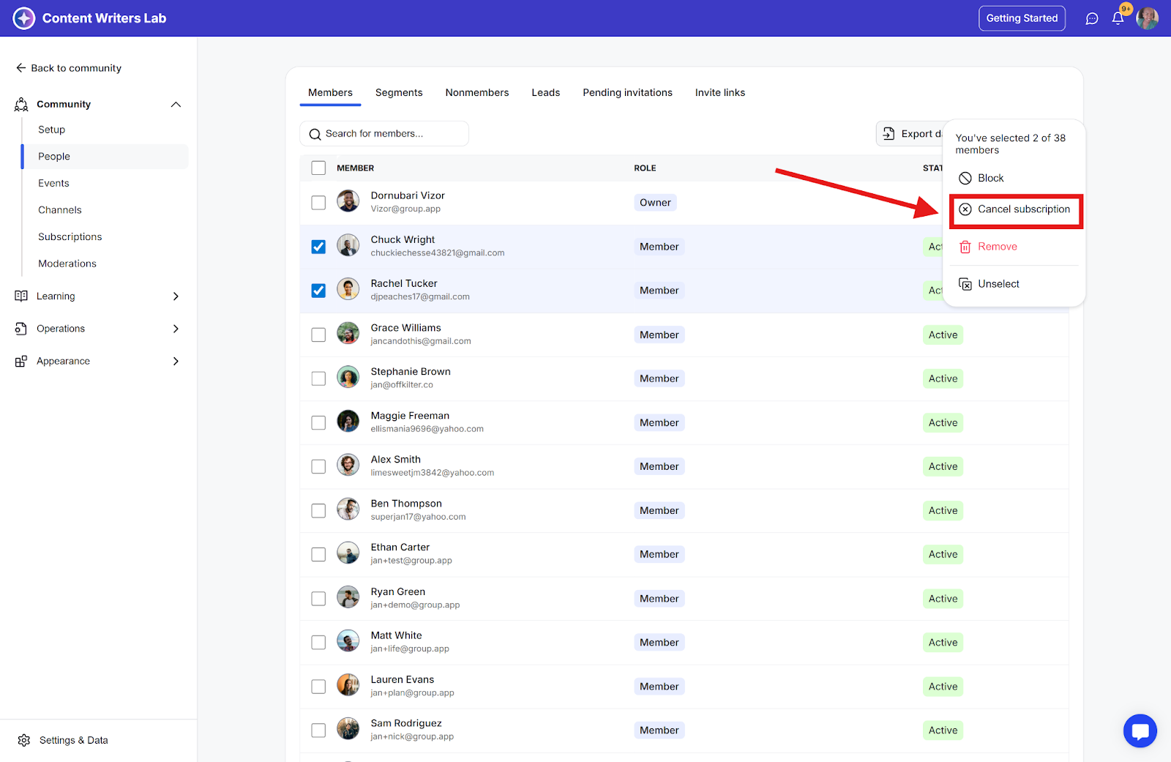
Task: Click the back arrow icon
Action: coord(21,68)
